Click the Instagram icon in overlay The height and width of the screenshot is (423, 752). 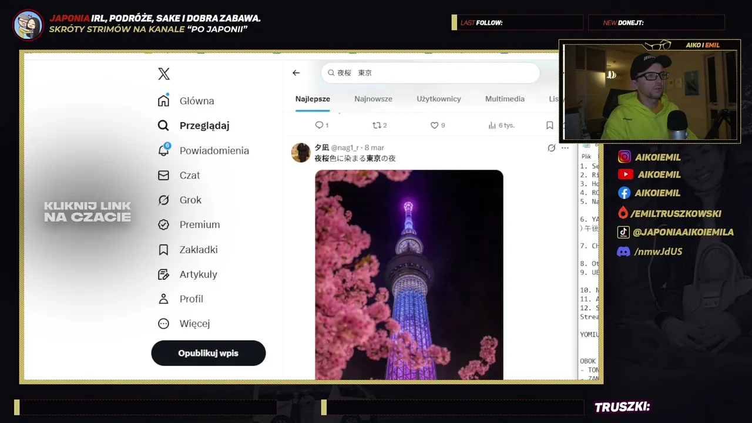(x=624, y=156)
